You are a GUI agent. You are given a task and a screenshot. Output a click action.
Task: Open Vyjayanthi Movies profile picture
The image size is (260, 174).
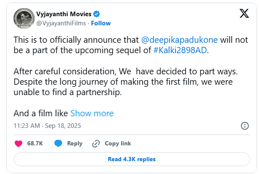click(24, 18)
